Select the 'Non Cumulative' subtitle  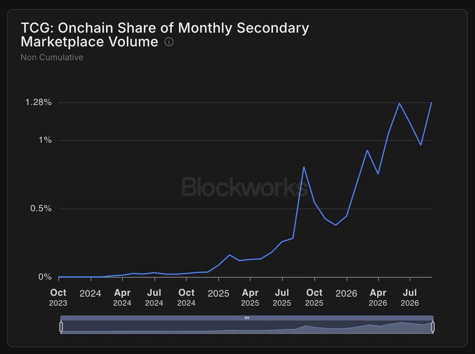coord(52,57)
